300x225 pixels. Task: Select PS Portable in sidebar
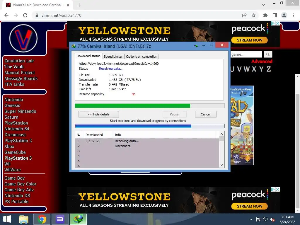[x=16, y=202]
